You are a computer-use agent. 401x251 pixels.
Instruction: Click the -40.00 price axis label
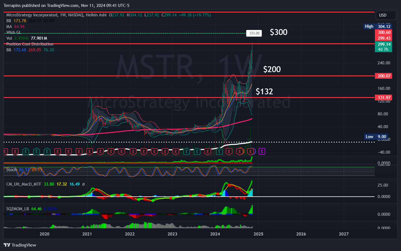(x=384, y=152)
